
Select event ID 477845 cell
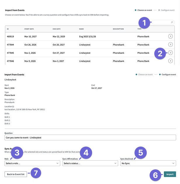[10, 53]
